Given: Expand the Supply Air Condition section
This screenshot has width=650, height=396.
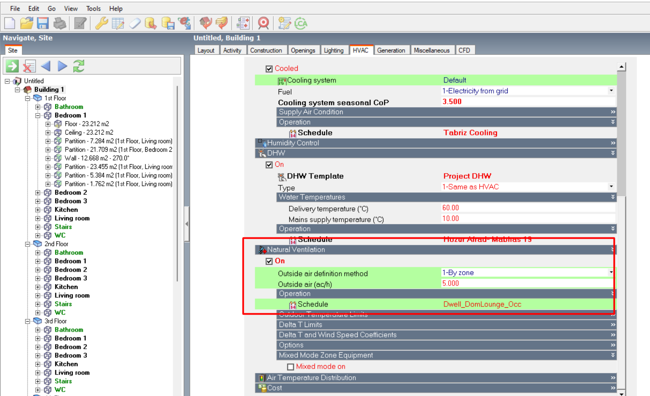Looking at the screenshot, I should coord(446,112).
